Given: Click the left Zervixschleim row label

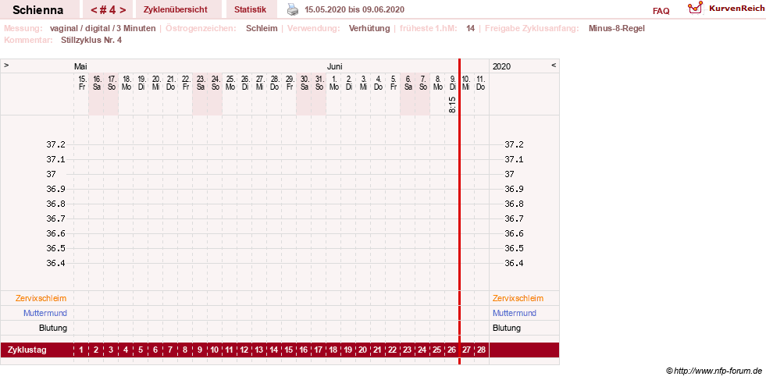Looking at the screenshot, I should pyautogui.click(x=41, y=298).
